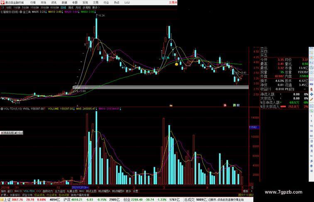Expand the 更多 indicator tabs
314x202 pixels.
pyautogui.click(x=128, y=191)
